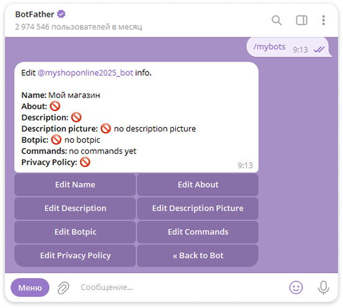Click the microphone voice message icon
The width and height of the screenshot is (343, 308).
coord(323,288)
